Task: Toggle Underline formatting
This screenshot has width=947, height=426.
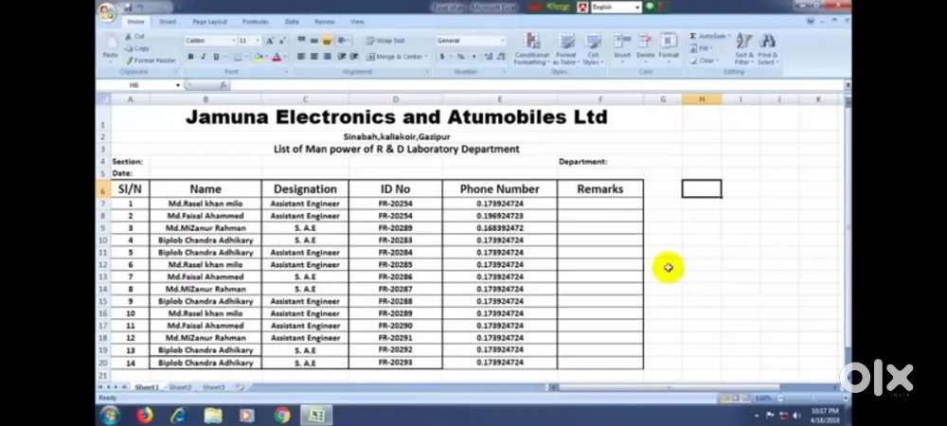Action: [216, 57]
